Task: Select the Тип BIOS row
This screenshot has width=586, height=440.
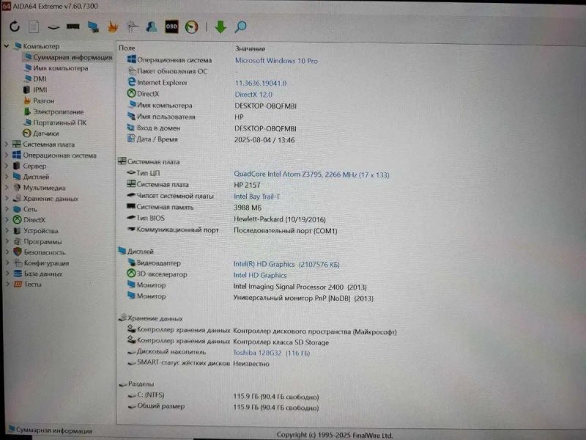Action: [226, 219]
